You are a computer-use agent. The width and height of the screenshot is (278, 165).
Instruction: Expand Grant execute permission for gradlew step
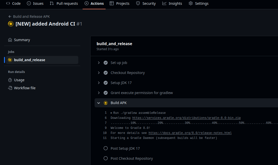(99, 93)
